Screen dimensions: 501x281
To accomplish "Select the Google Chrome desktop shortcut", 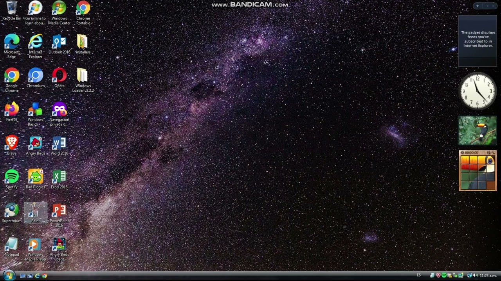I will tap(12, 80).
